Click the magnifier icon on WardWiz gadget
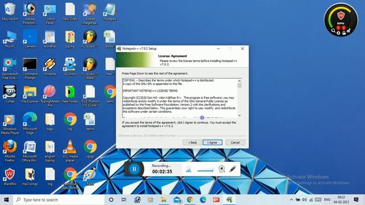 (x=333, y=30)
